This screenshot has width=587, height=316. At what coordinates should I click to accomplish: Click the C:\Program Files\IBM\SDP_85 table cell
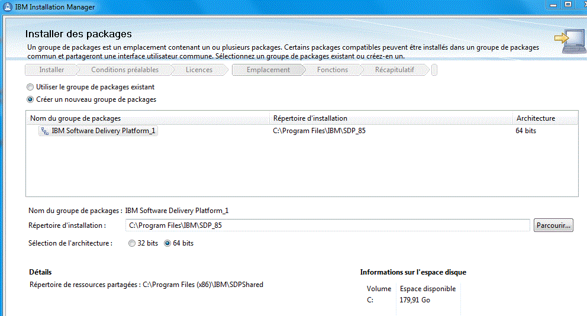click(x=320, y=131)
